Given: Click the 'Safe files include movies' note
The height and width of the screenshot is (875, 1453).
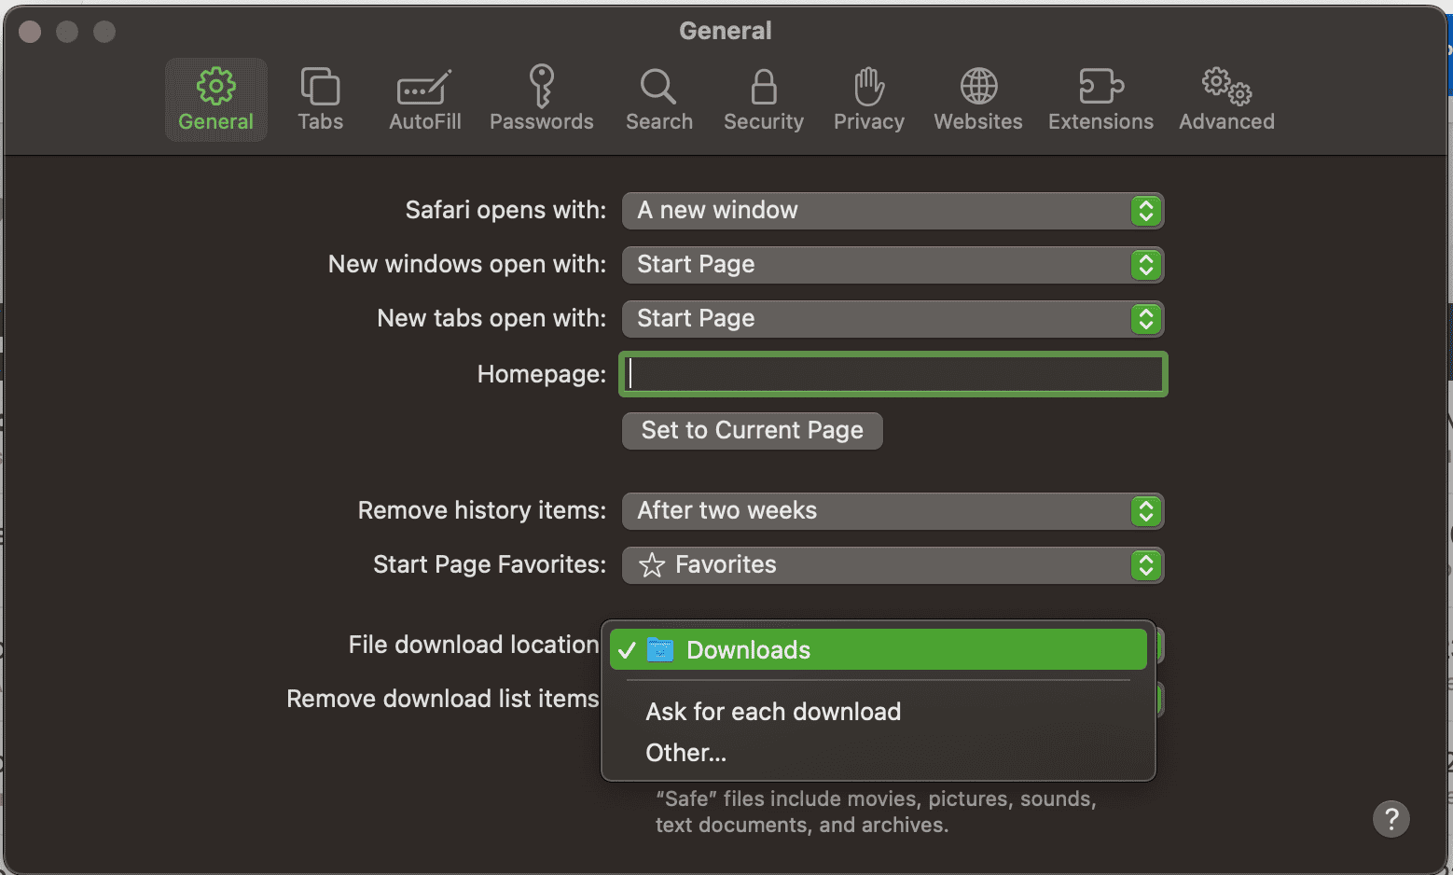Looking at the screenshot, I should (876, 812).
